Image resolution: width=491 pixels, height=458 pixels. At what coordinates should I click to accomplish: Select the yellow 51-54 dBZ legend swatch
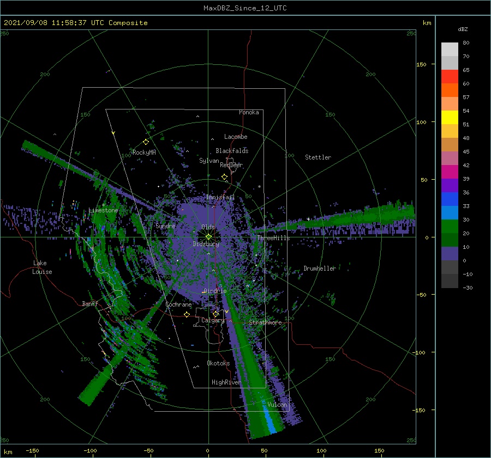pos(450,118)
